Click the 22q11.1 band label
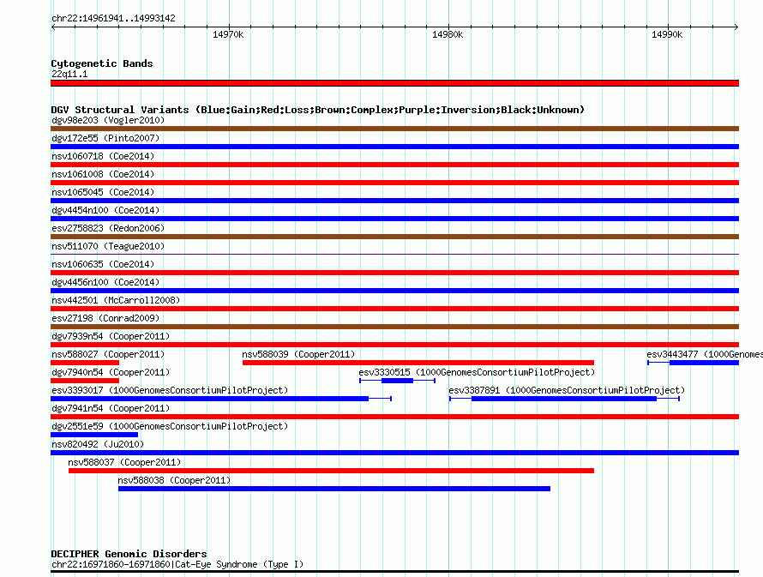The image size is (763, 577). tap(69, 74)
